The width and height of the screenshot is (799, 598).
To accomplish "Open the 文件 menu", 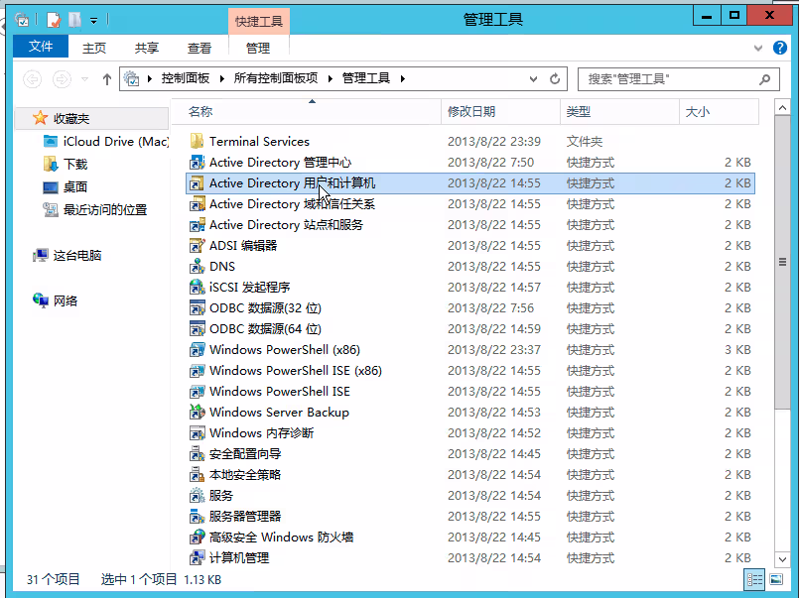I will pyautogui.click(x=41, y=47).
